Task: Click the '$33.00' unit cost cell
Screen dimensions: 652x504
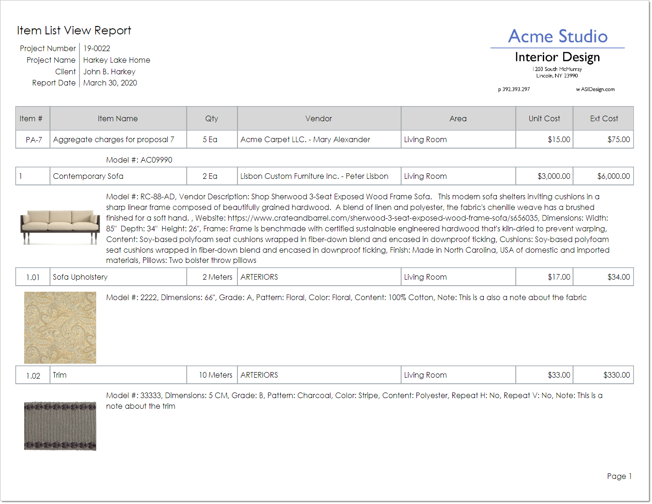Action: (x=544, y=375)
